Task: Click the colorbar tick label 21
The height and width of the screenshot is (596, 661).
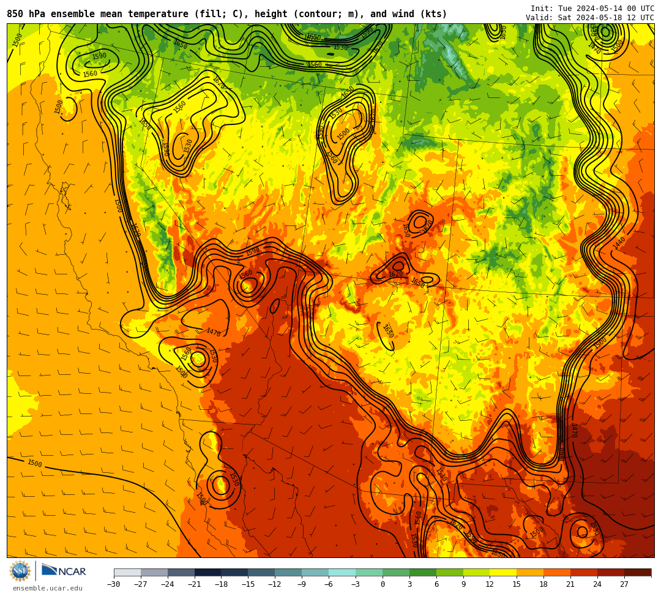Action: pos(571,584)
